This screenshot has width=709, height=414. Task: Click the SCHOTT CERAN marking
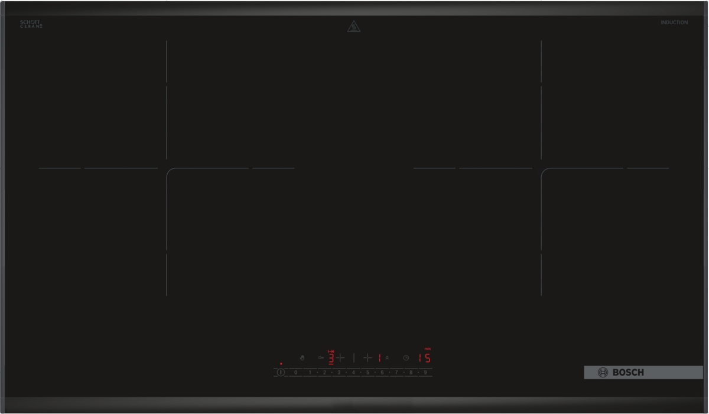pyautogui.click(x=31, y=24)
